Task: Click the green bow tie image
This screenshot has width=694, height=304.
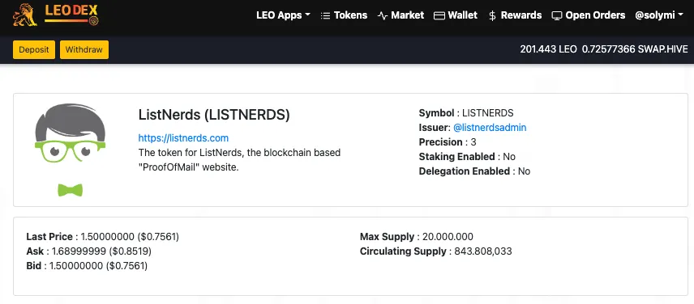Action: coord(71,190)
